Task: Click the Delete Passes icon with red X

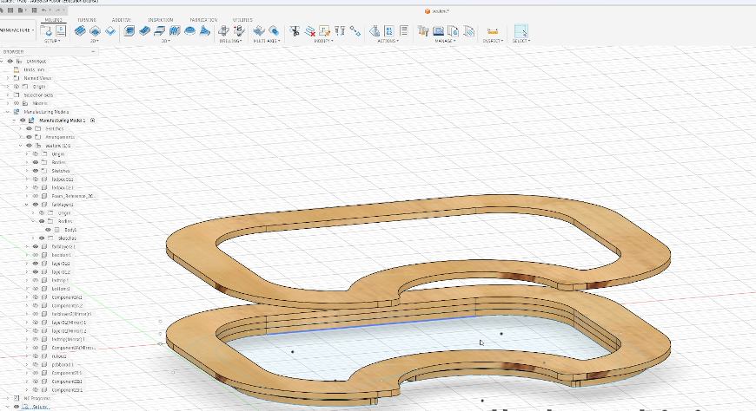Action: click(310, 31)
